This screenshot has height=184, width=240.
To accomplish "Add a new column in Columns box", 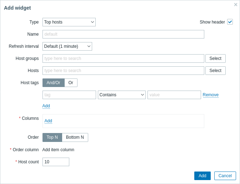I will tap(48, 121).
